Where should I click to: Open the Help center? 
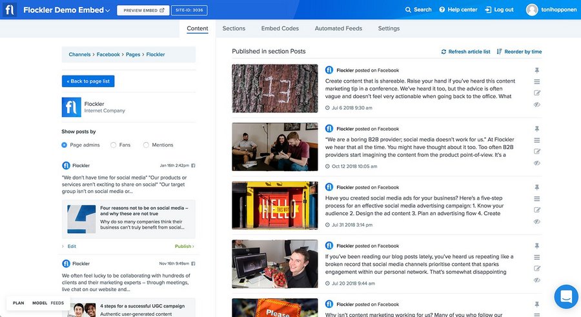458,10
